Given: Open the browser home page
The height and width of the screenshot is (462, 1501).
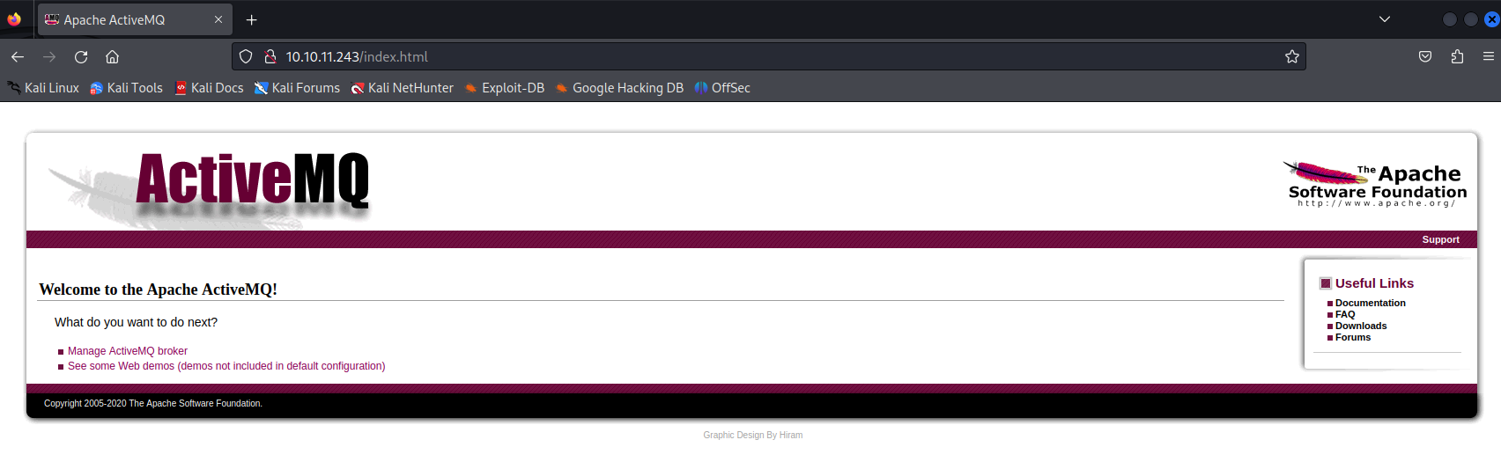Looking at the screenshot, I should (112, 56).
